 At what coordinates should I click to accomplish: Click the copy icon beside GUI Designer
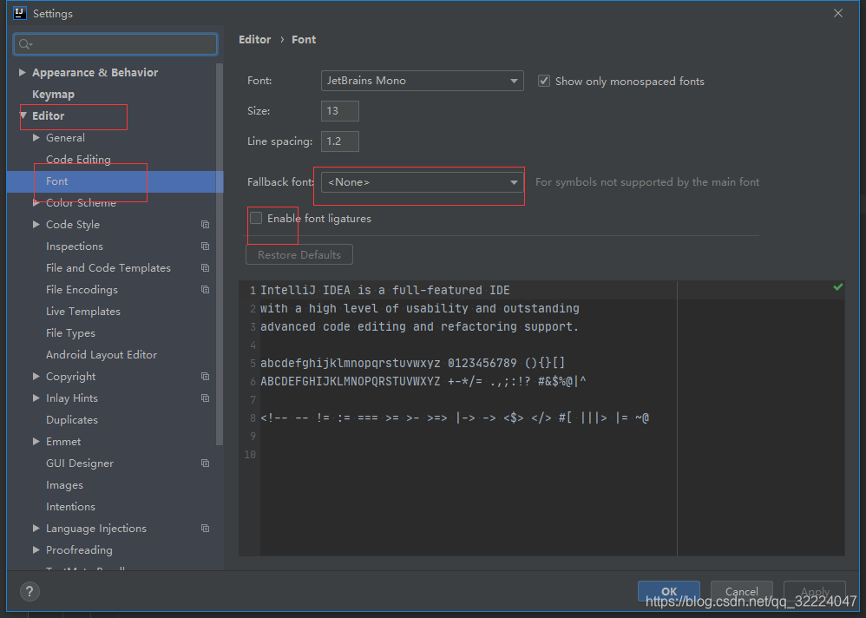(x=205, y=463)
